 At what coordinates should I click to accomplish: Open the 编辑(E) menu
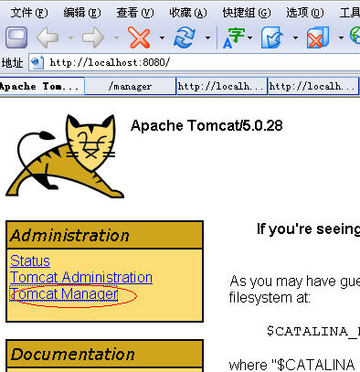[x=82, y=13]
